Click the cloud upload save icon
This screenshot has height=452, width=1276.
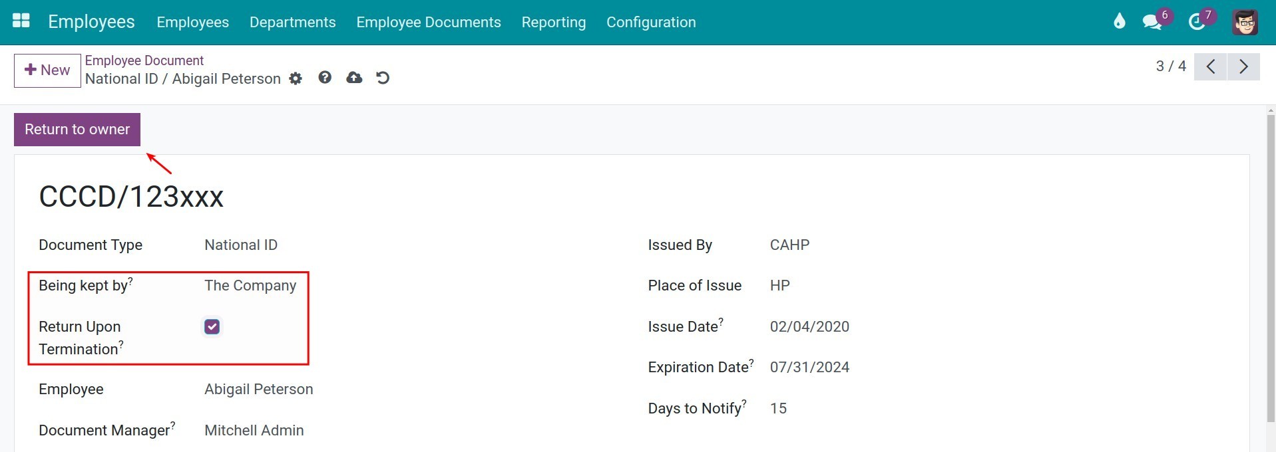[354, 78]
